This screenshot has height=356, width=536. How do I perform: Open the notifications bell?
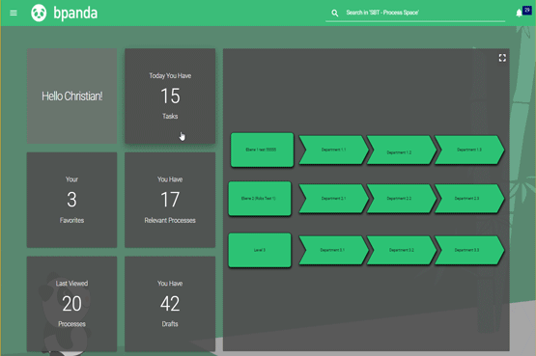519,13
